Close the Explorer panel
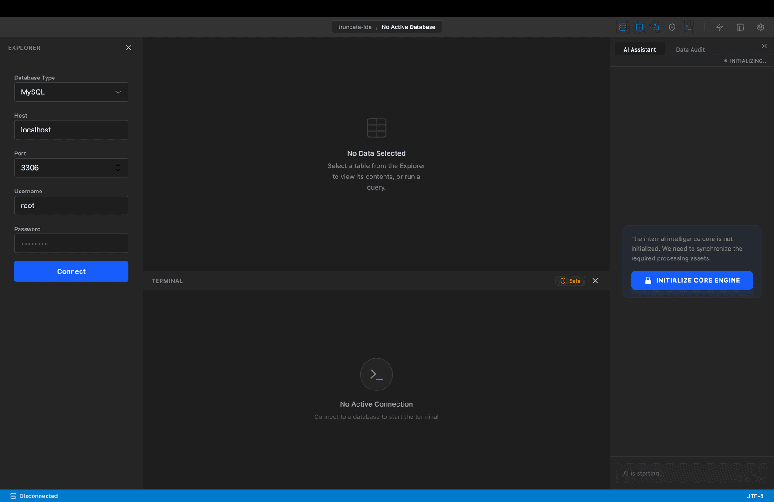The height and width of the screenshot is (502, 774). pos(128,47)
